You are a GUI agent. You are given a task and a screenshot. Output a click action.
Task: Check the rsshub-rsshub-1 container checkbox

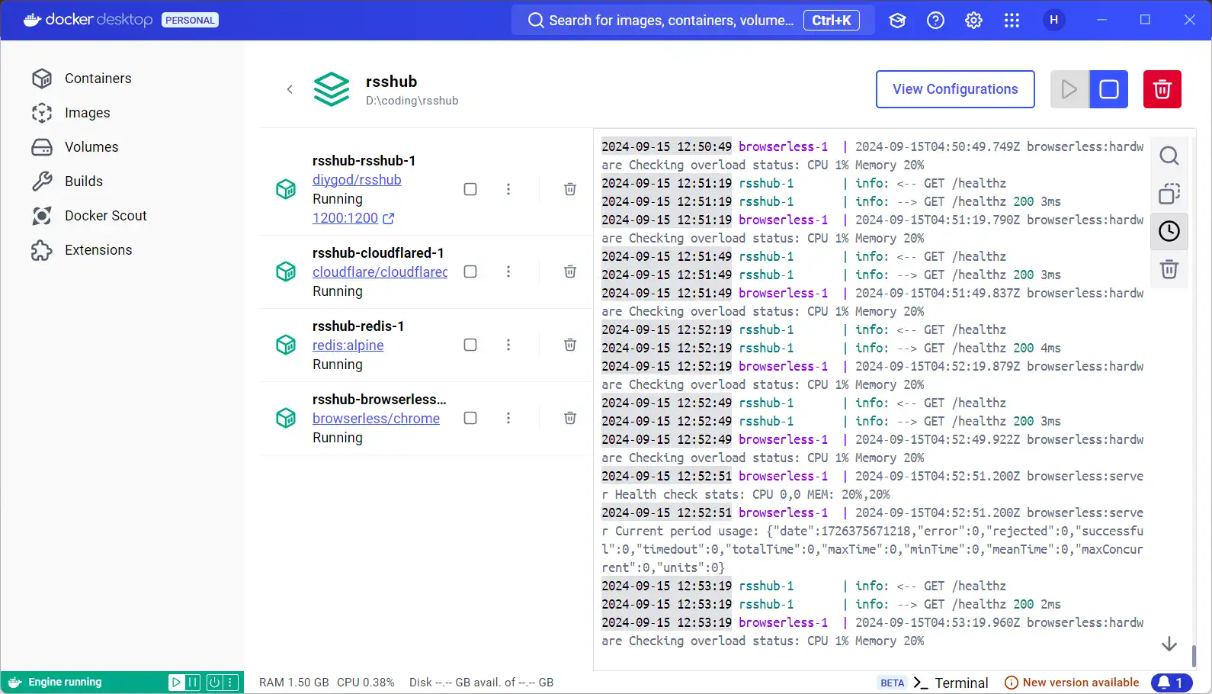point(470,189)
